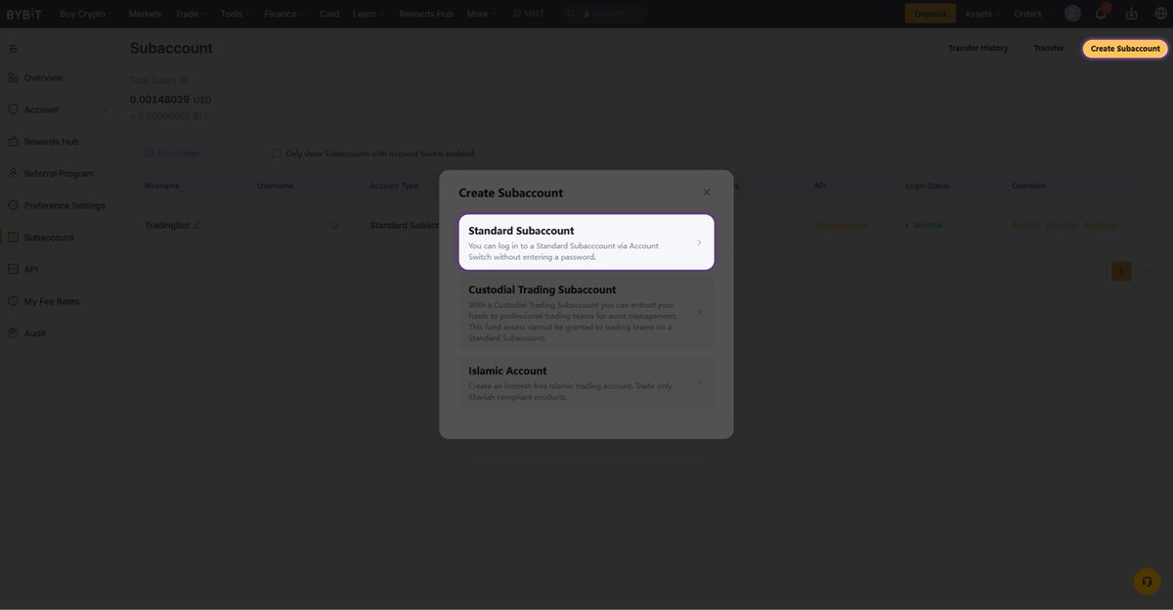
Task: Open the Islamic Account chevron arrow
Action: (x=699, y=383)
